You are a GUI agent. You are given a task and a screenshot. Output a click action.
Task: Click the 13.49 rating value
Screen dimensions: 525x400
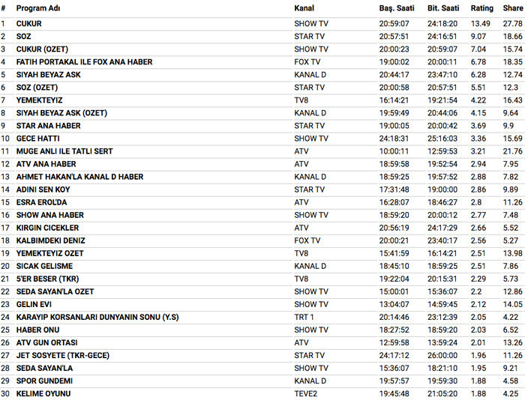(481, 24)
